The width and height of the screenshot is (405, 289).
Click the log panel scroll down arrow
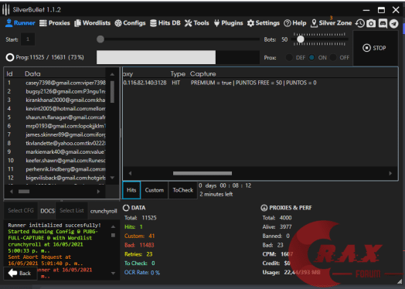point(113,273)
